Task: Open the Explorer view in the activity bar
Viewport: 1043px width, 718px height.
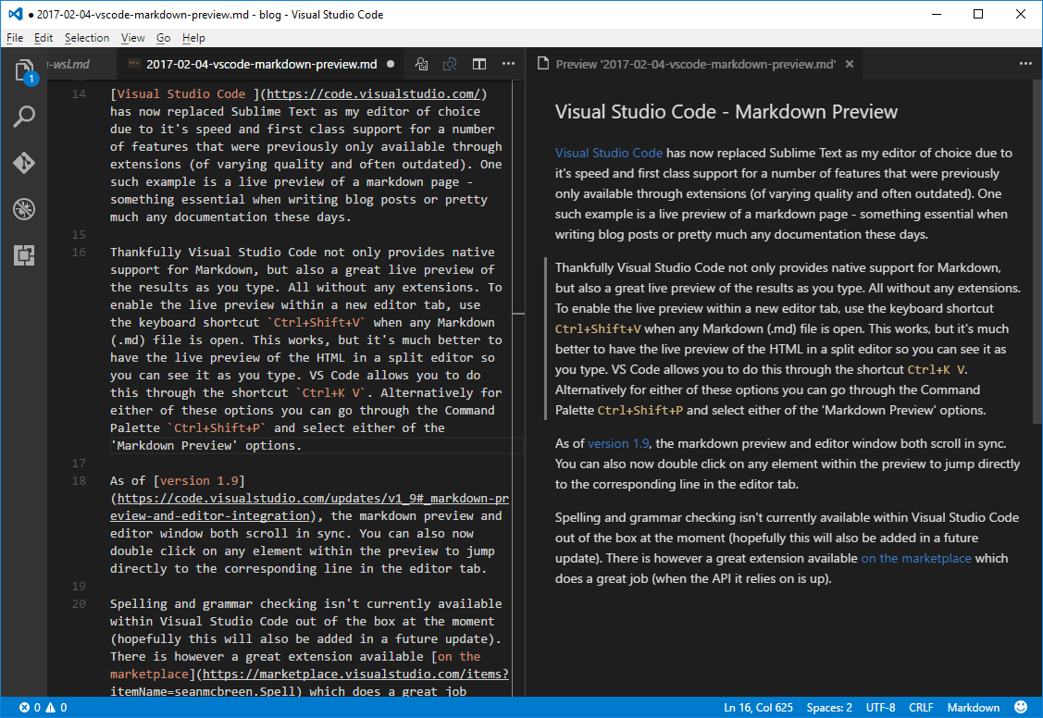Action: (x=24, y=70)
